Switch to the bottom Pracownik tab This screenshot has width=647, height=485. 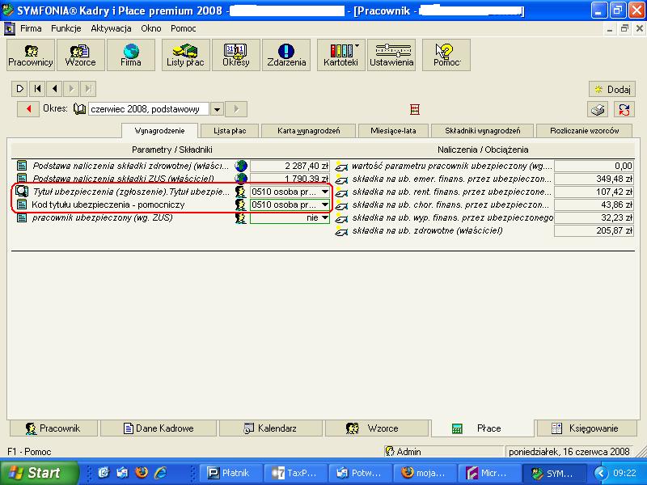(x=53, y=428)
